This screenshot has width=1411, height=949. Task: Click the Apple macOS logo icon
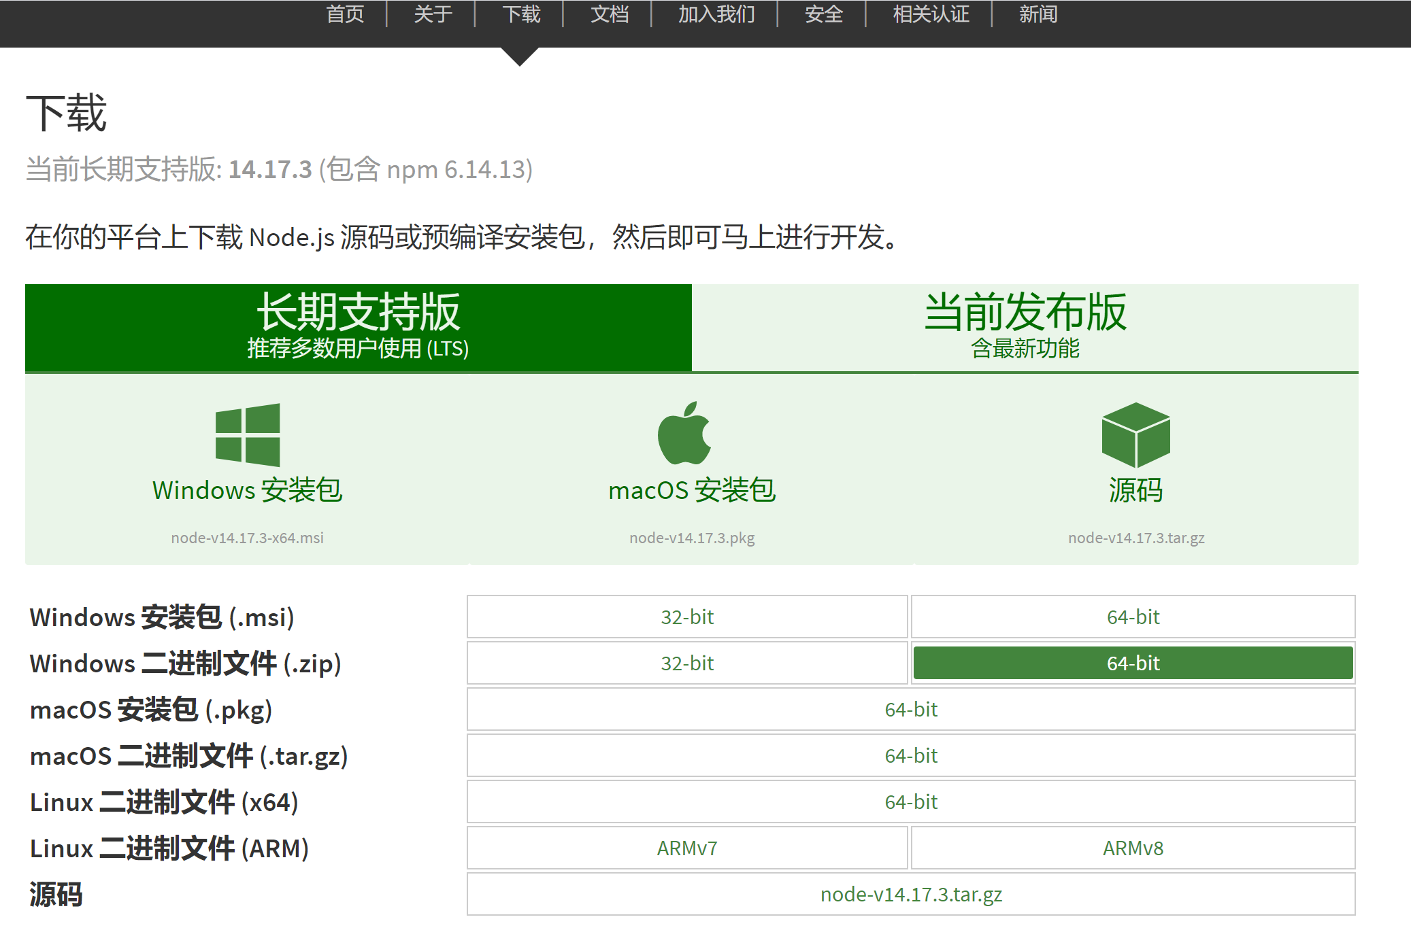click(684, 433)
